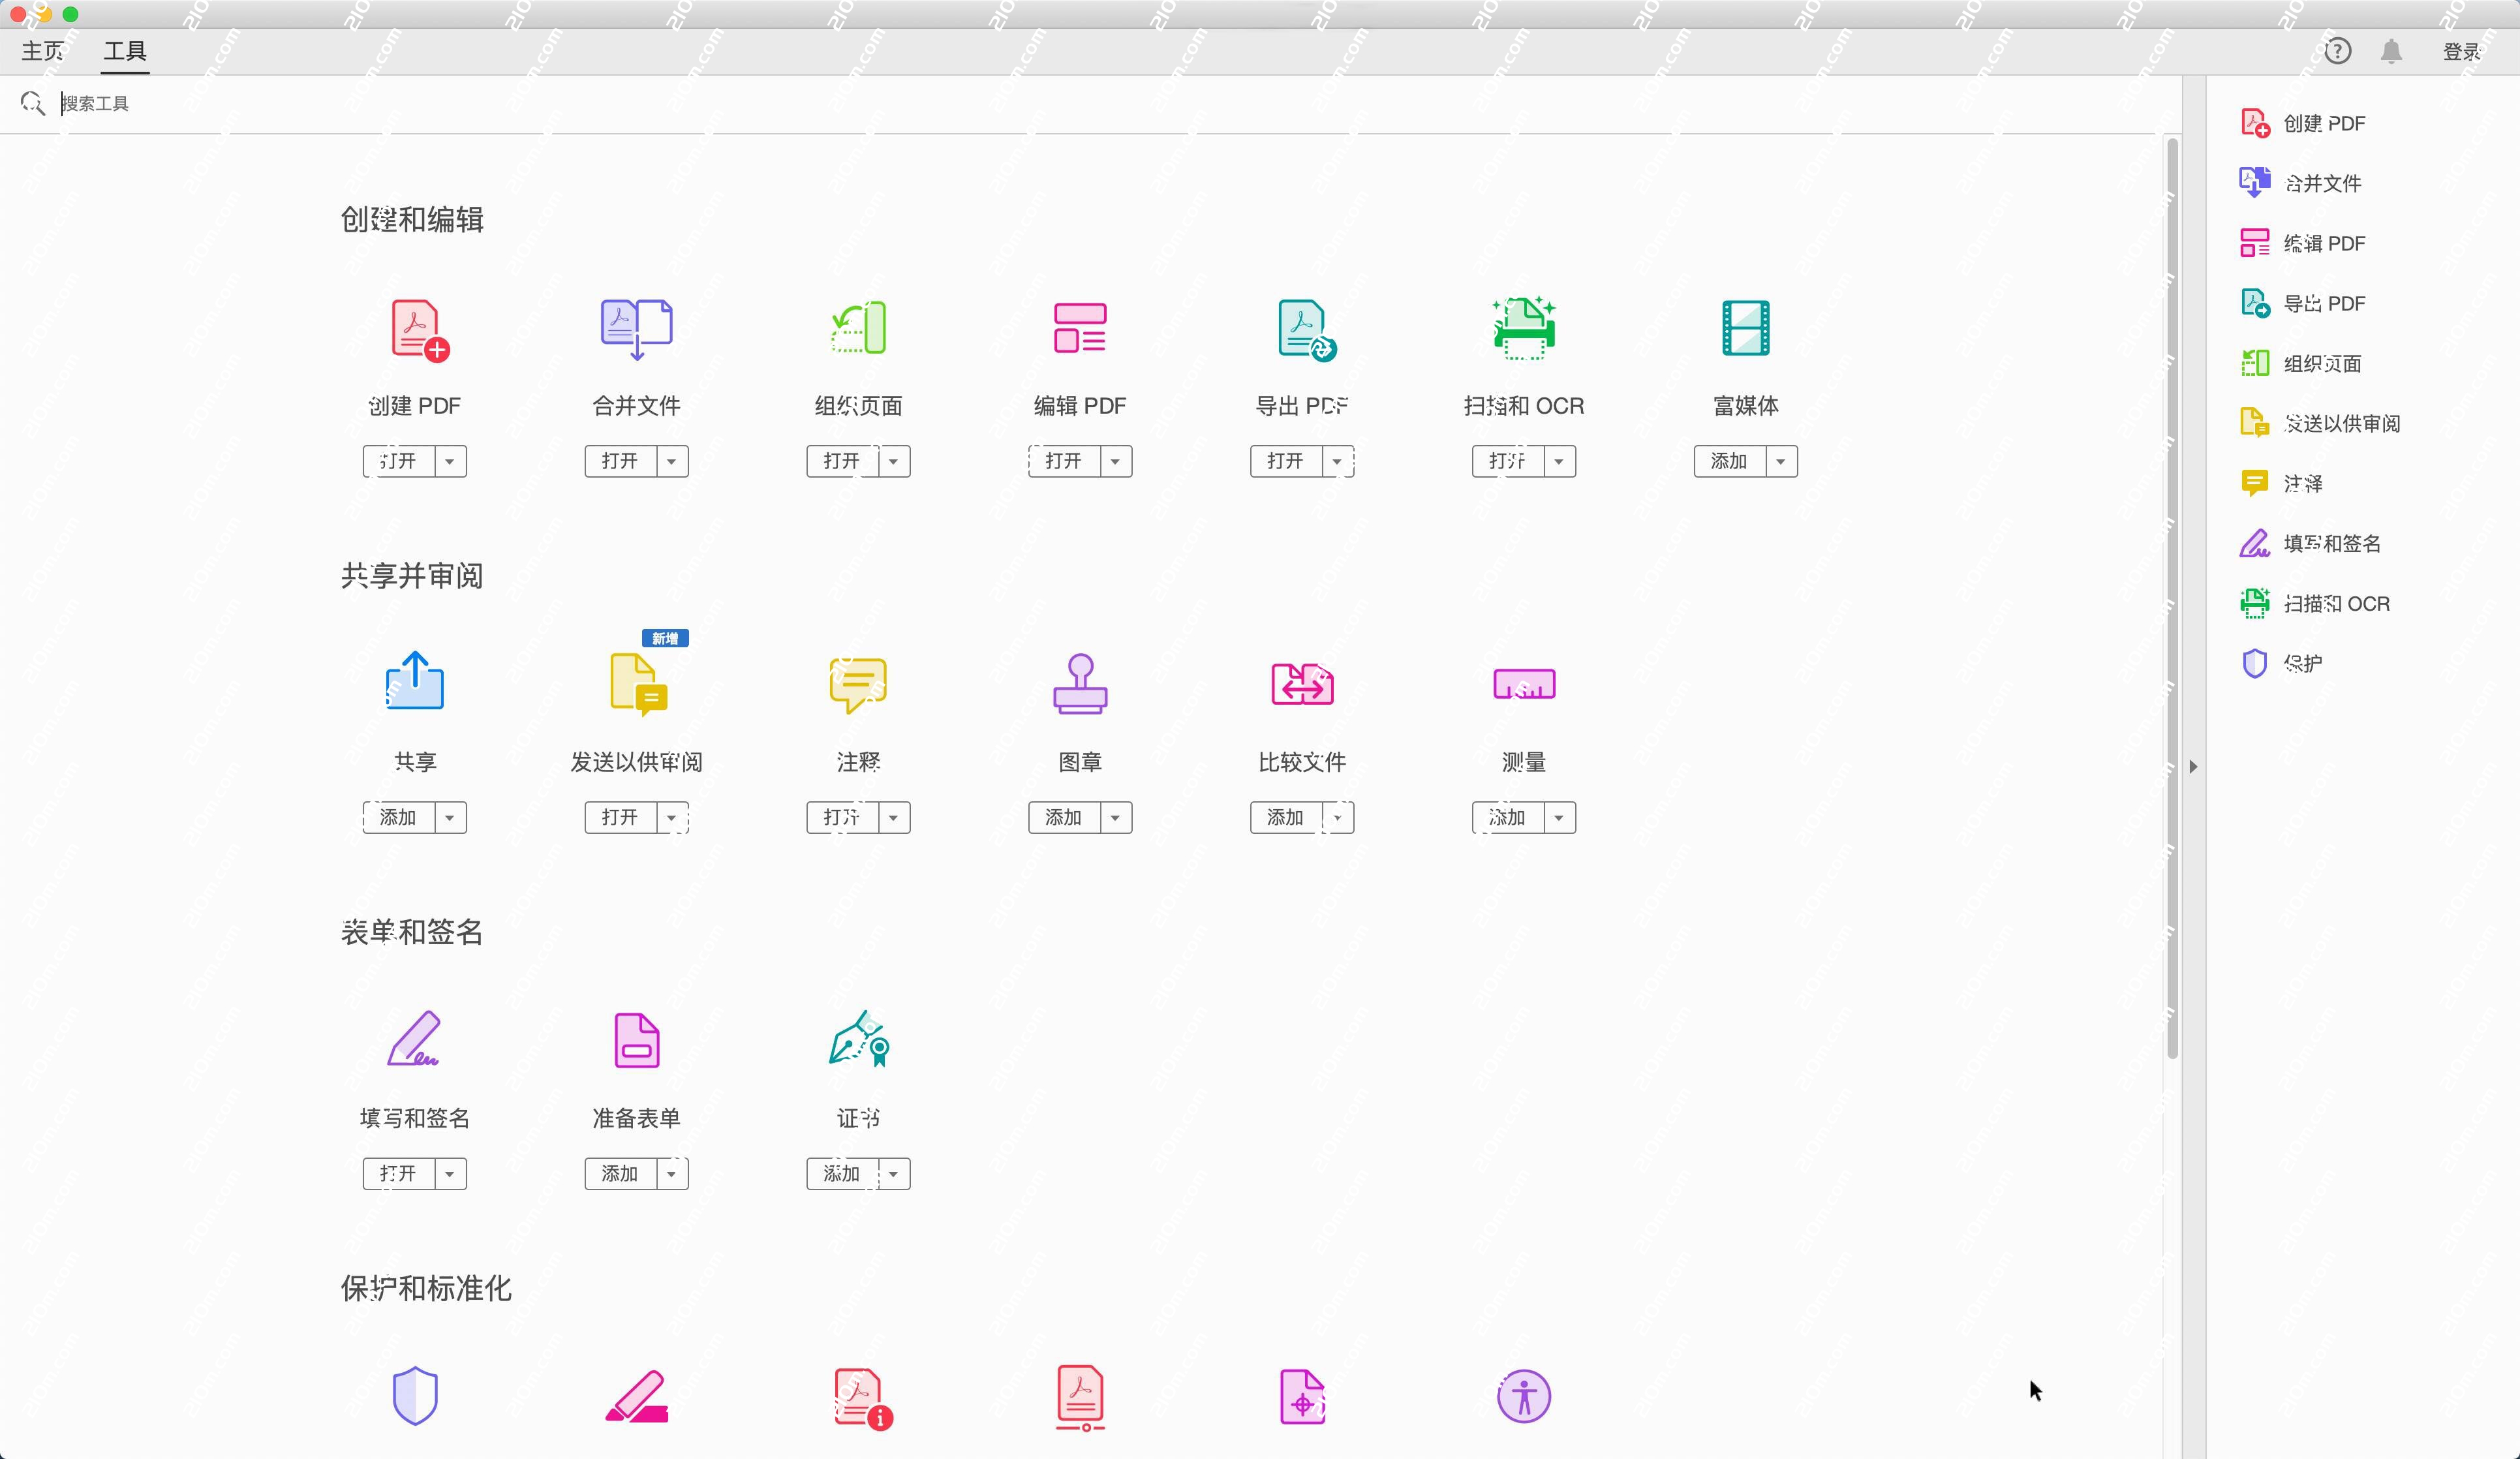Image resolution: width=2520 pixels, height=1459 pixels.
Task: Select the 富媒体 film strip icon
Action: tap(1746, 327)
